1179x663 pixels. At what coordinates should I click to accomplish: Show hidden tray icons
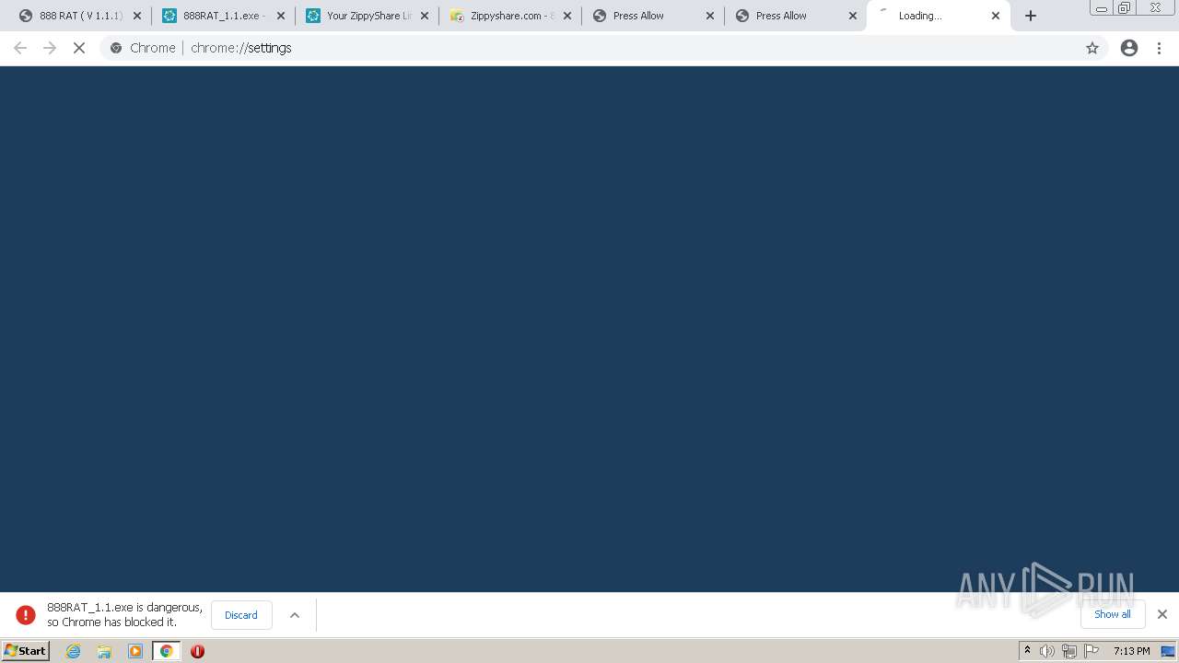(1027, 651)
